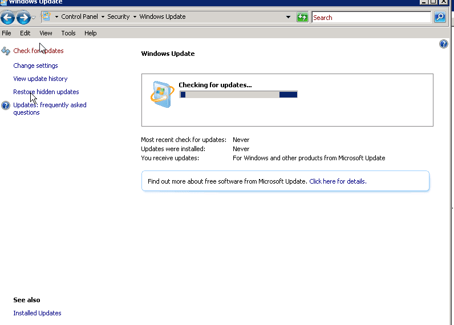
Task: Open View update history link
Action: tap(40, 79)
